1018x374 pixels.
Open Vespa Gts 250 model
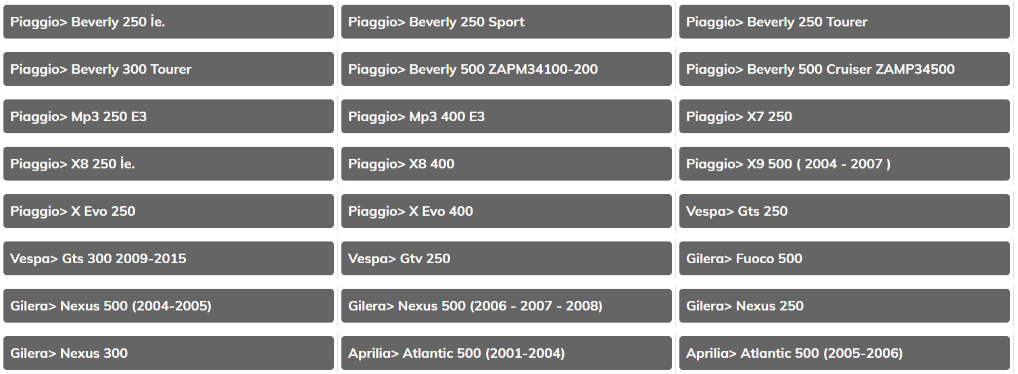pos(844,211)
